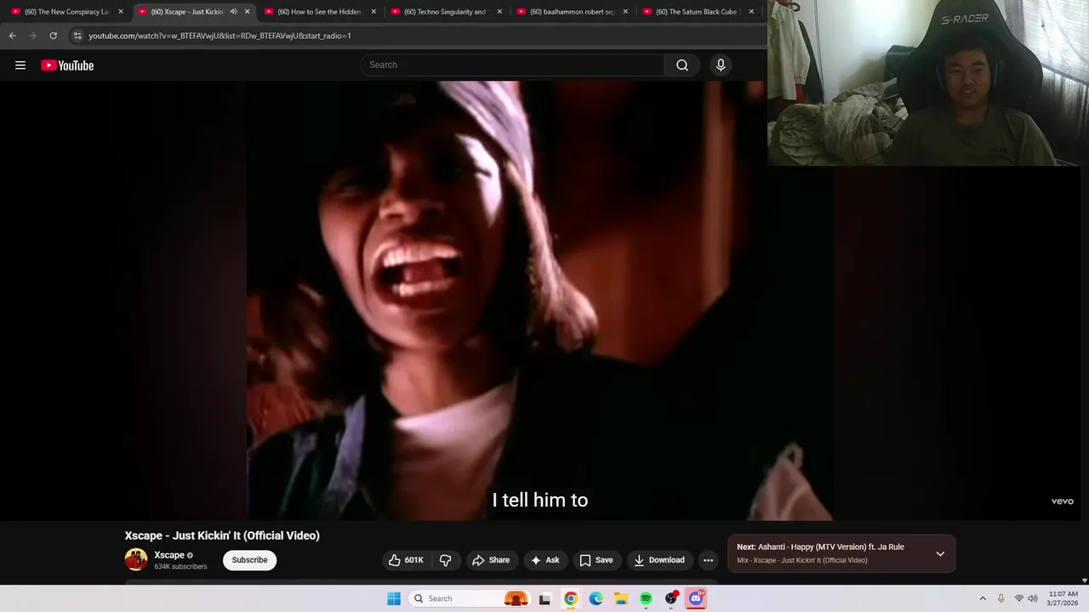Switch to The New Conspiracy tab
This screenshot has width=1089, height=612.
coord(67,12)
